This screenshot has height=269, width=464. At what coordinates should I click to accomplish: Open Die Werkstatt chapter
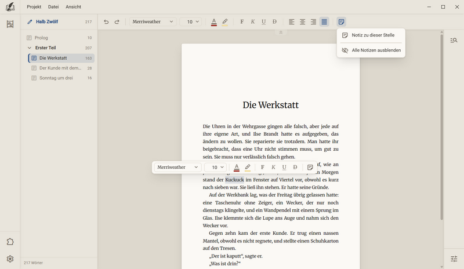pos(61,58)
